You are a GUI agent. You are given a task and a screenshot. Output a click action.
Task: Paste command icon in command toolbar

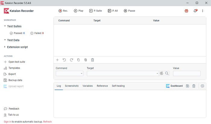click(x=86, y=60)
